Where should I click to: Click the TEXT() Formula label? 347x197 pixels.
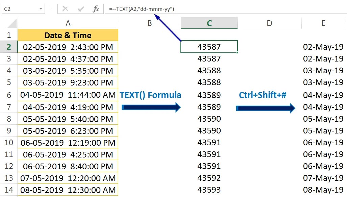point(150,95)
